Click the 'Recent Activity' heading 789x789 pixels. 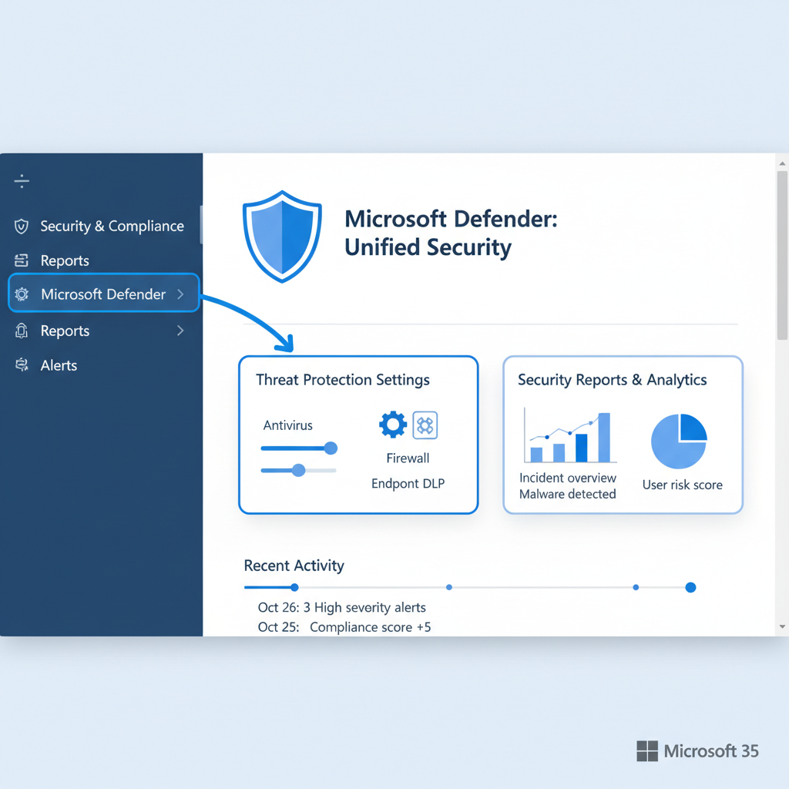click(294, 566)
